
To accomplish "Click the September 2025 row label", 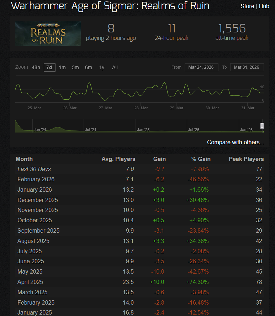I will pyautogui.click(x=38, y=230).
